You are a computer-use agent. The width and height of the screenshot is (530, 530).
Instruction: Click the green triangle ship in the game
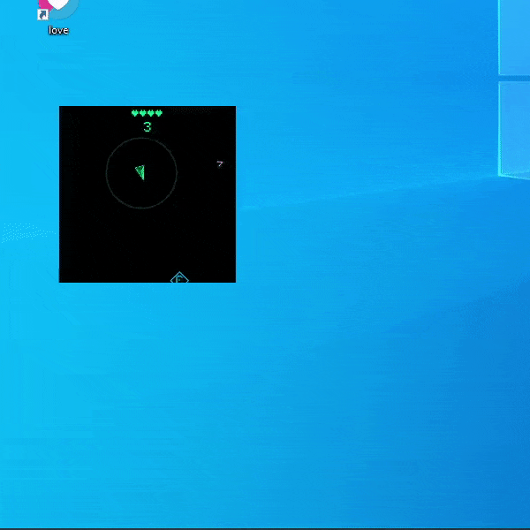140,172
